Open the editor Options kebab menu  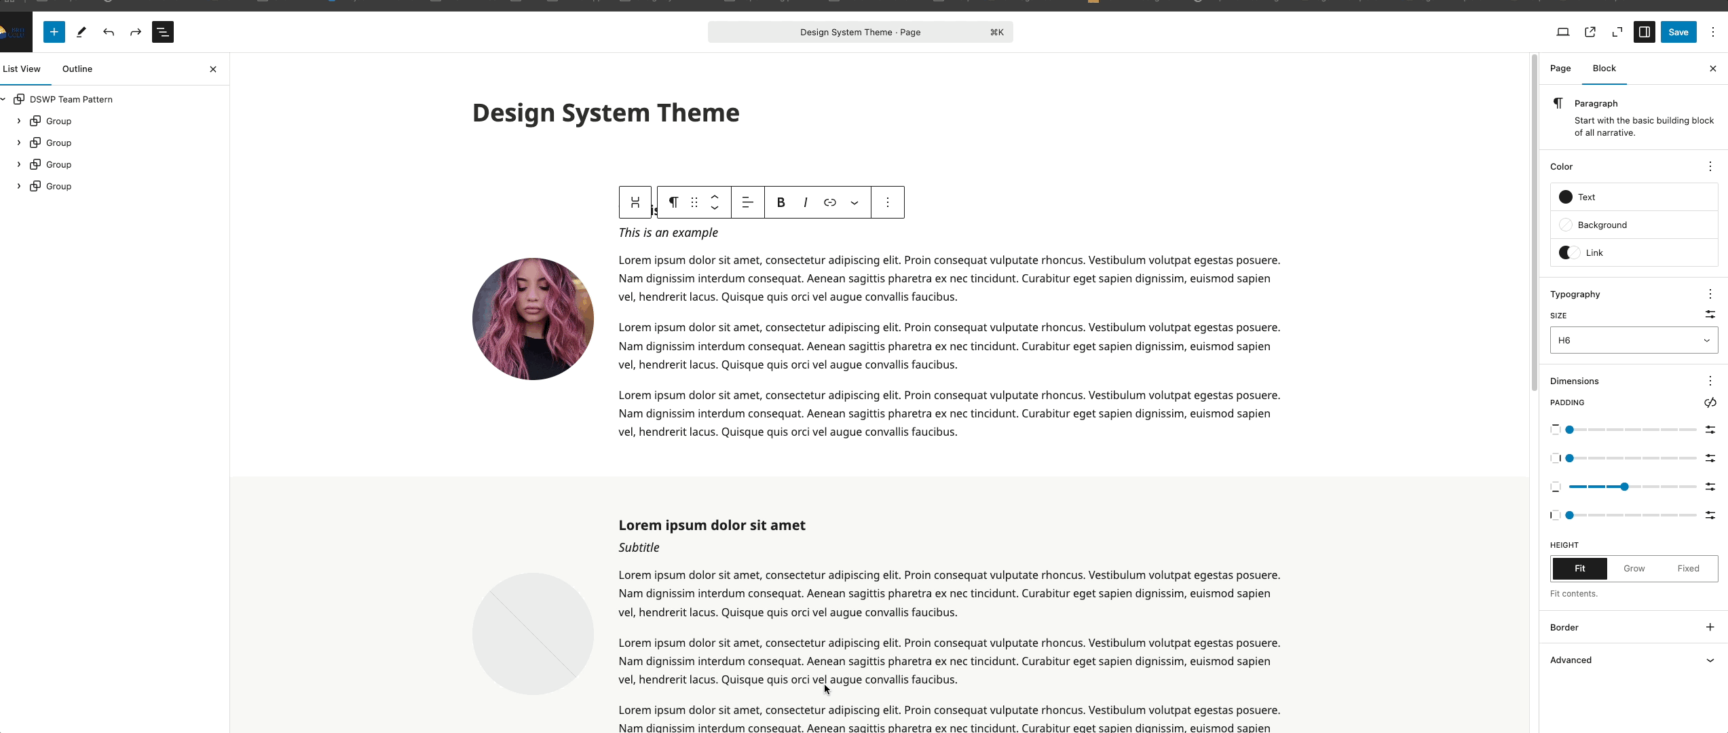pyautogui.click(x=1713, y=32)
